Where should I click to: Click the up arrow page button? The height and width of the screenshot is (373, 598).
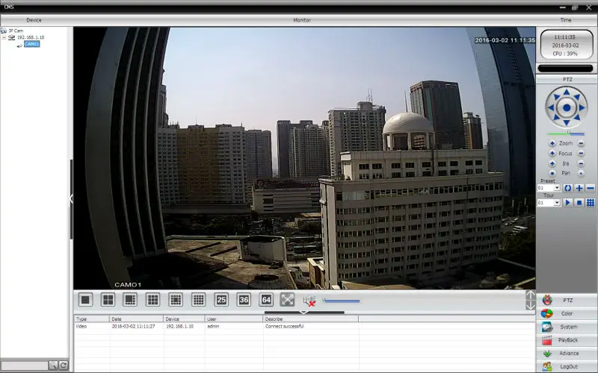pos(530,295)
